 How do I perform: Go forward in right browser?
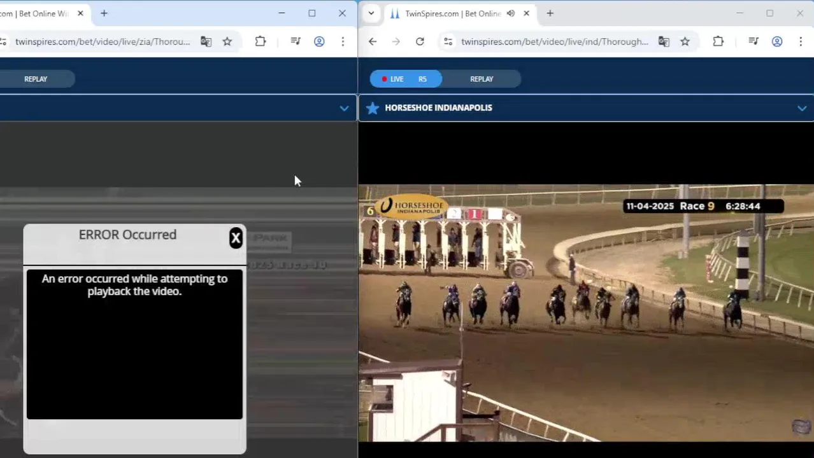[x=396, y=41]
